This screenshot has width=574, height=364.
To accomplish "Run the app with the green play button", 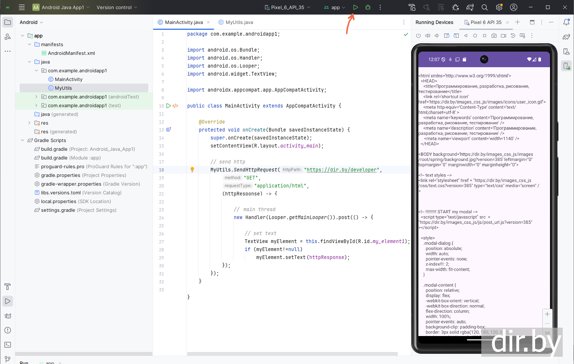I will [x=356, y=7].
